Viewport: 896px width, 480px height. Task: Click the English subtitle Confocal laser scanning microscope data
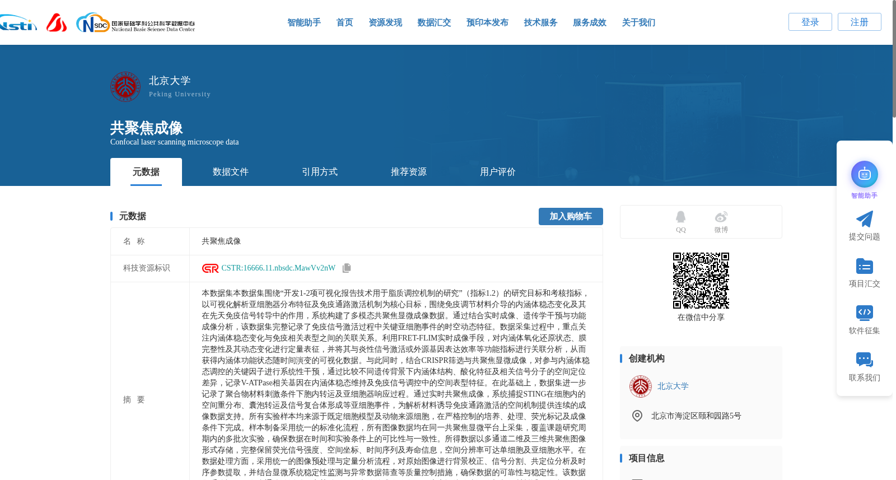point(175,142)
